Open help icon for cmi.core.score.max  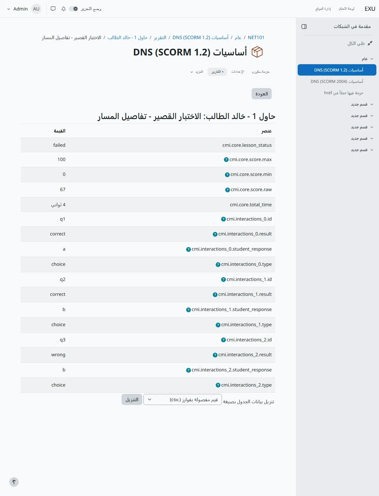click(226, 160)
